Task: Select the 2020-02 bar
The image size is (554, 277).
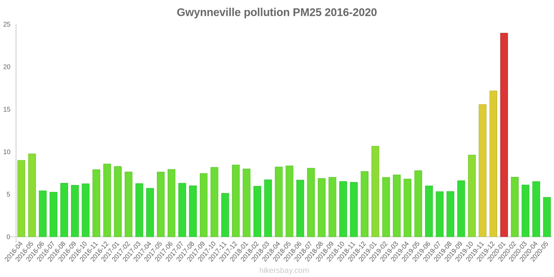Action: coord(515,207)
